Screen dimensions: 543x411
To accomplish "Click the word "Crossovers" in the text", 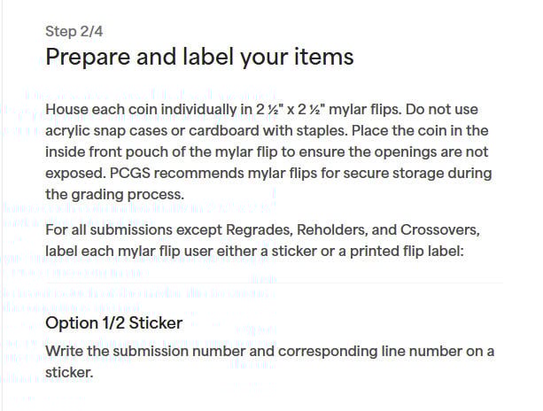I will [x=439, y=230].
